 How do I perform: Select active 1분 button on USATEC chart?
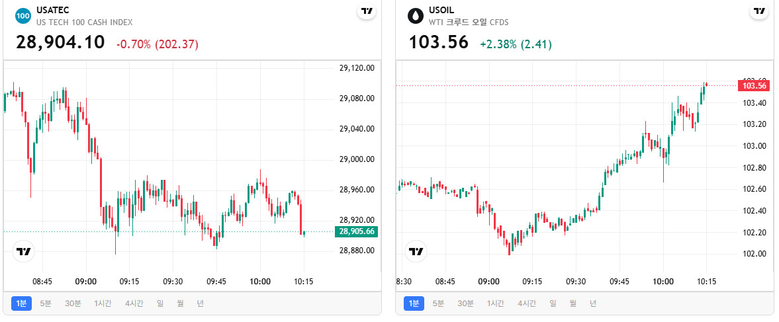click(x=21, y=303)
